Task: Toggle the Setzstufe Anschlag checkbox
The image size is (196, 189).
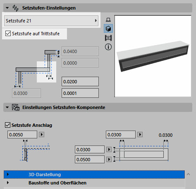Action: click(7, 125)
